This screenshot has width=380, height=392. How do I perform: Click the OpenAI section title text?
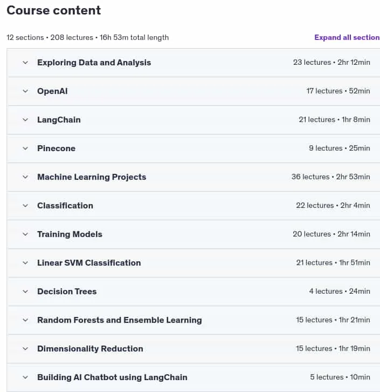pyautogui.click(x=52, y=91)
